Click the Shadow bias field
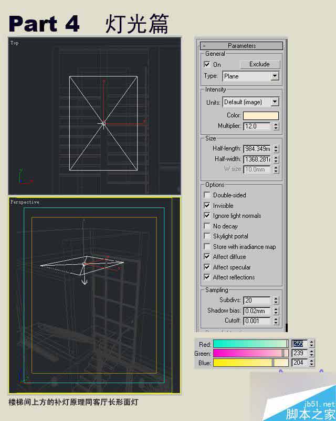336x421 pixels. pos(257,310)
